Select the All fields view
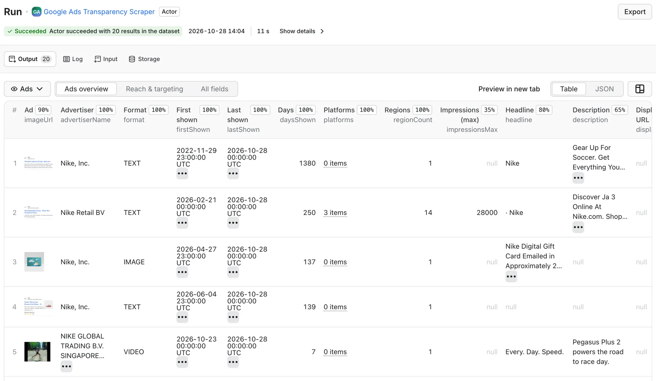656x381 pixels. [215, 89]
